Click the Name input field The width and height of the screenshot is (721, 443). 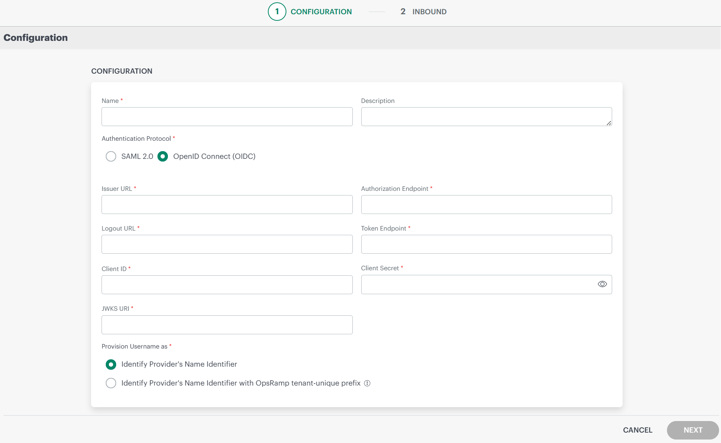coord(227,116)
